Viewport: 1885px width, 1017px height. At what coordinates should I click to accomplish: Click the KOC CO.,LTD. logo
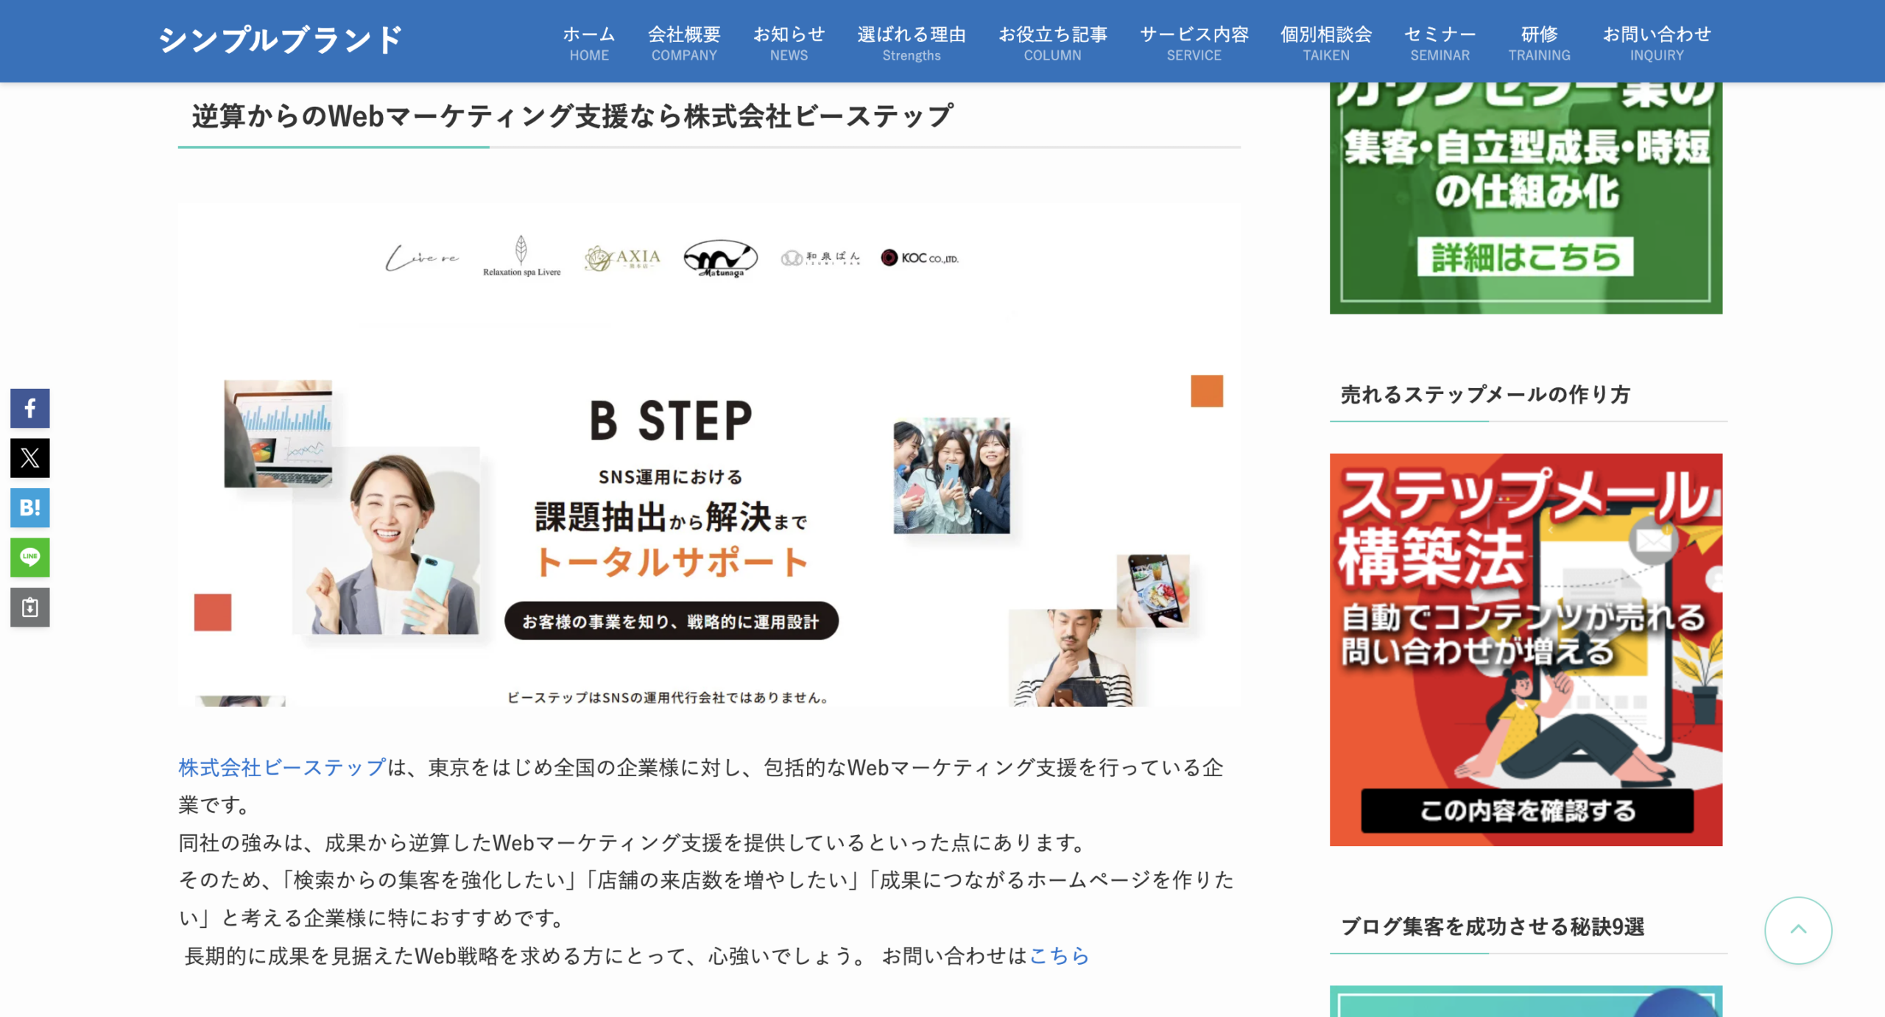tap(920, 258)
